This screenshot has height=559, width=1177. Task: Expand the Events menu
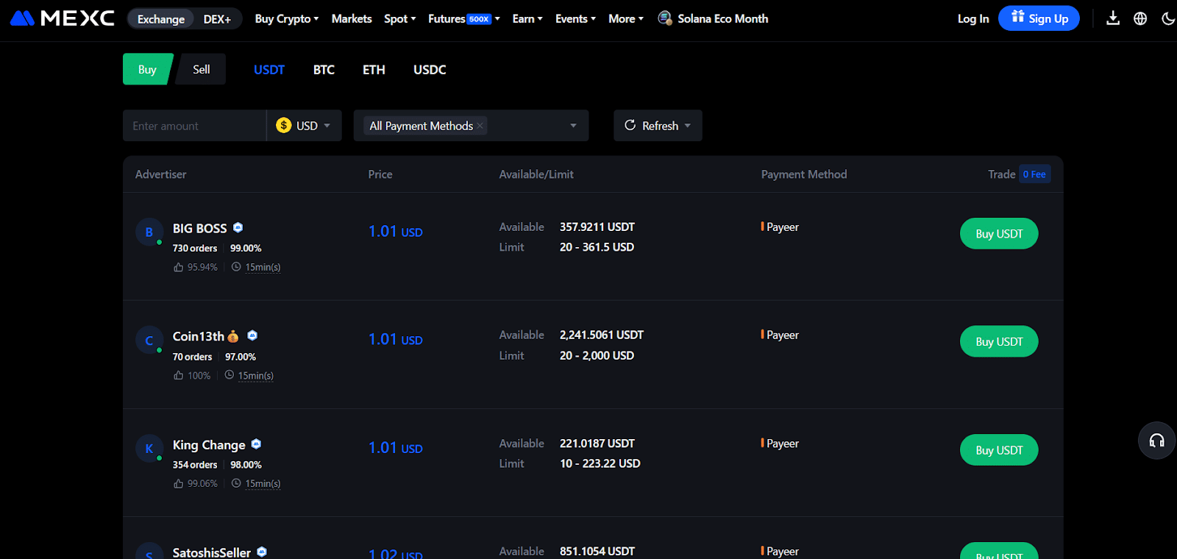[x=576, y=18]
